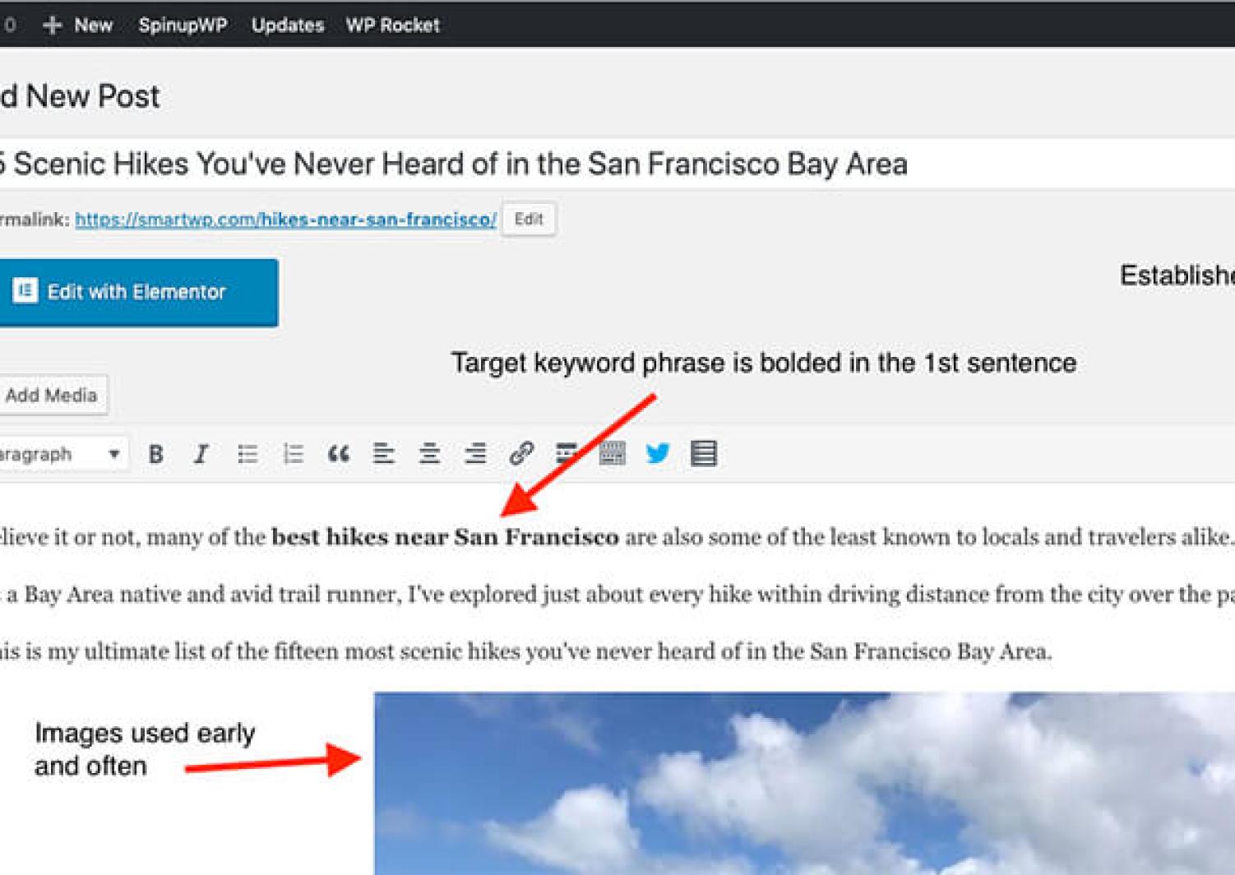The width and height of the screenshot is (1235, 875).
Task: Click the Add Media button
Action: (51, 396)
